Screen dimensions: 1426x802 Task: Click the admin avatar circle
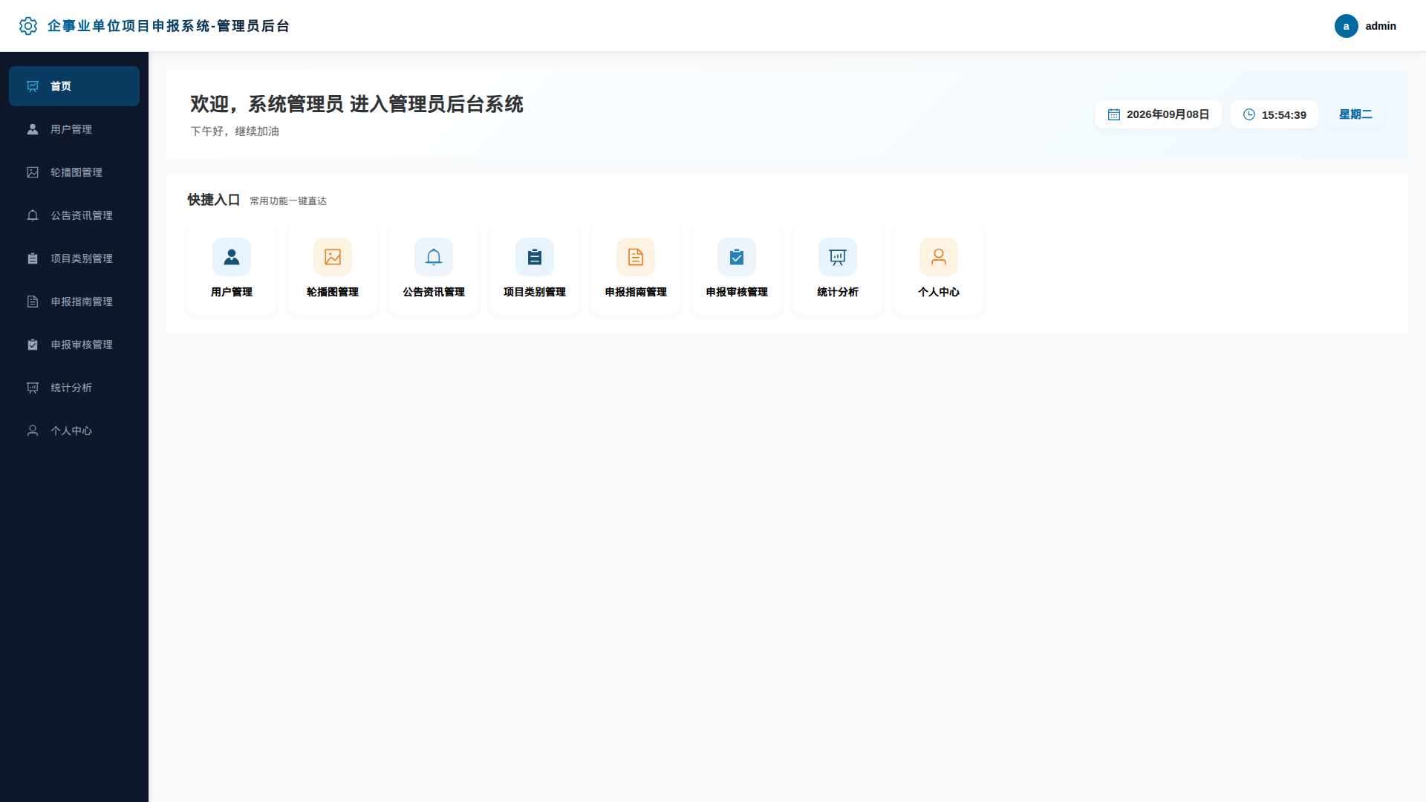(x=1346, y=26)
